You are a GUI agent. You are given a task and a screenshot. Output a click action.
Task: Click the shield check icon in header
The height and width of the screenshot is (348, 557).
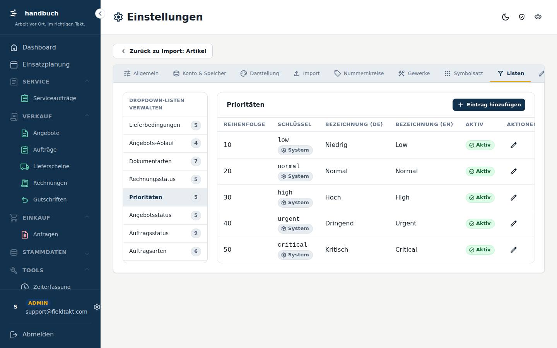coord(522,17)
